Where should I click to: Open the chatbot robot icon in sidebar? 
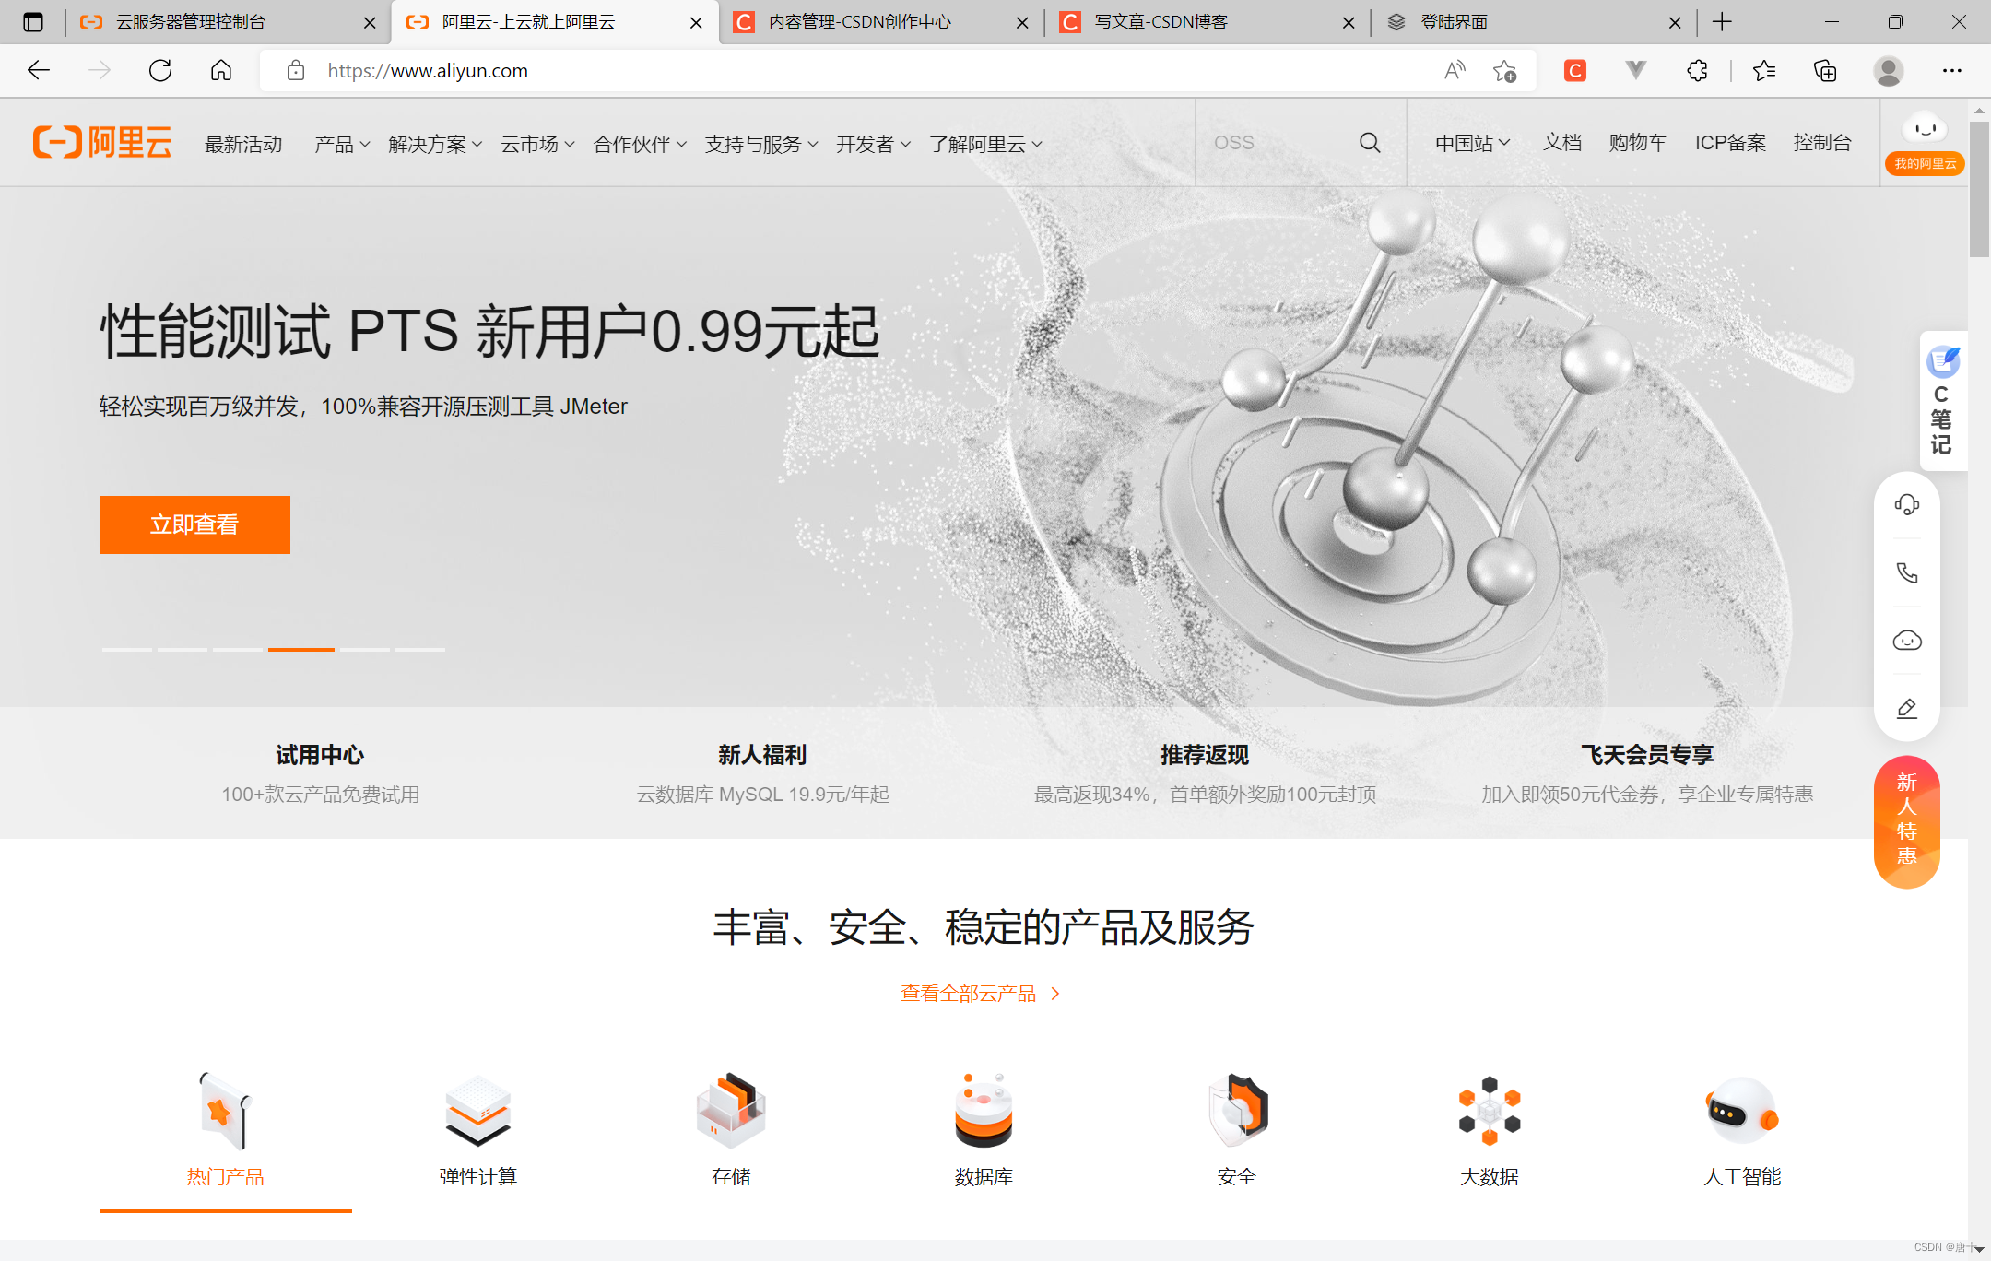click(x=1906, y=641)
